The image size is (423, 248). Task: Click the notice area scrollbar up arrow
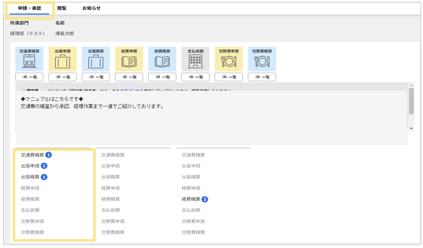[x=412, y=86]
